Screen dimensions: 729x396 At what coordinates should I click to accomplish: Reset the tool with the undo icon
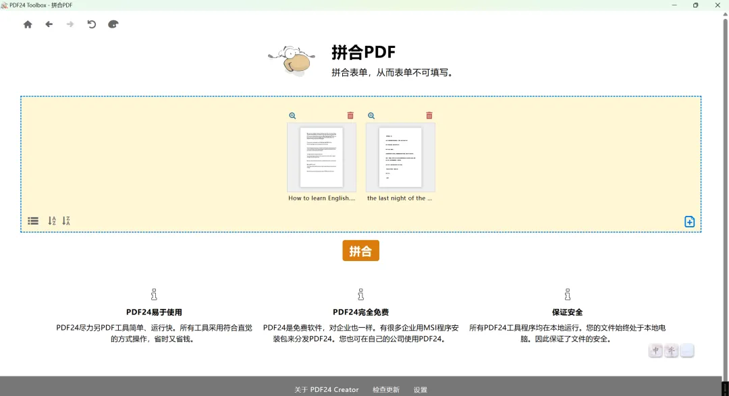pyautogui.click(x=92, y=24)
